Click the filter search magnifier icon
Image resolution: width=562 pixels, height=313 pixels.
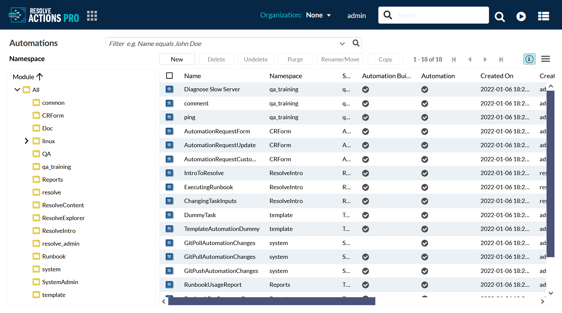tap(356, 43)
